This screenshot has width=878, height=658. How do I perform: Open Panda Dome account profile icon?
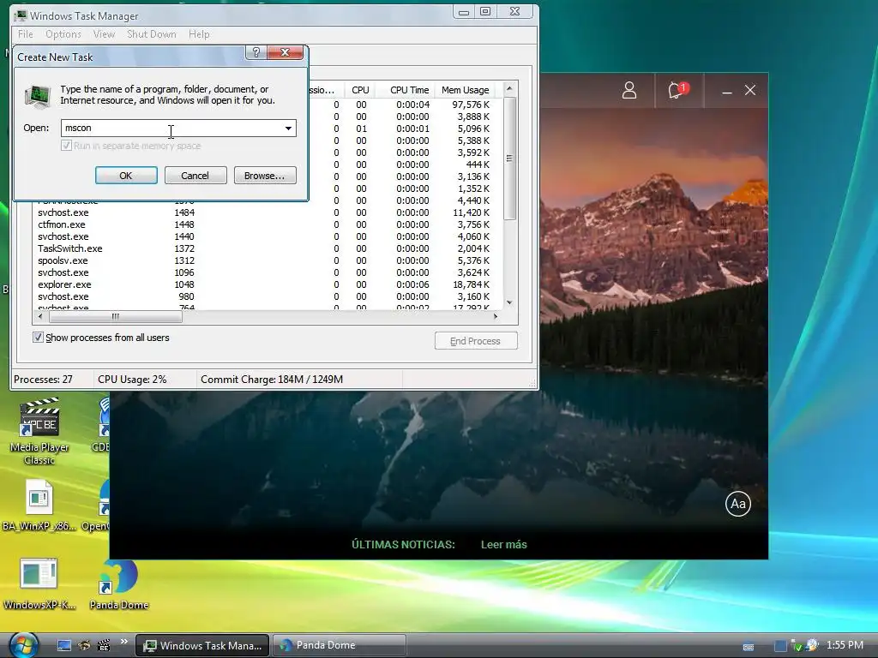click(x=629, y=90)
